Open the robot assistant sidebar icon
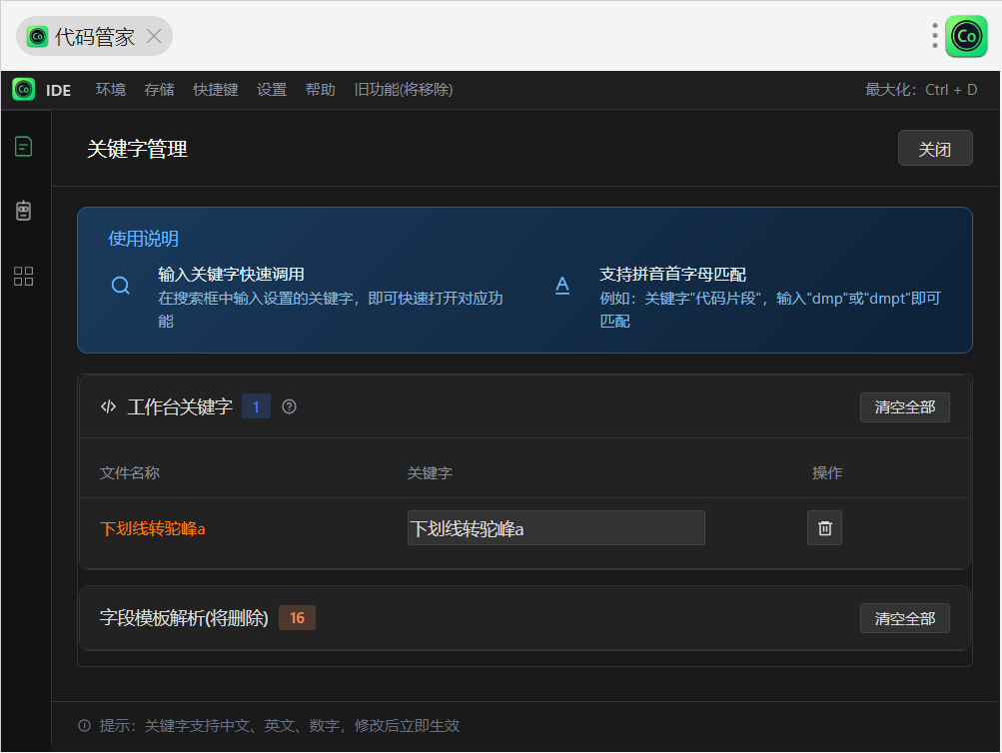The height and width of the screenshot is (753, 1002). tap(23, 211)
